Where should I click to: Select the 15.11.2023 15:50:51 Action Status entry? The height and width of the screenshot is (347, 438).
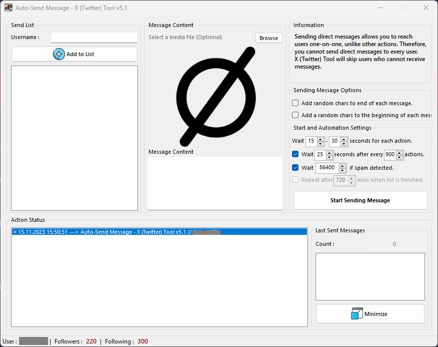point(159,232)
